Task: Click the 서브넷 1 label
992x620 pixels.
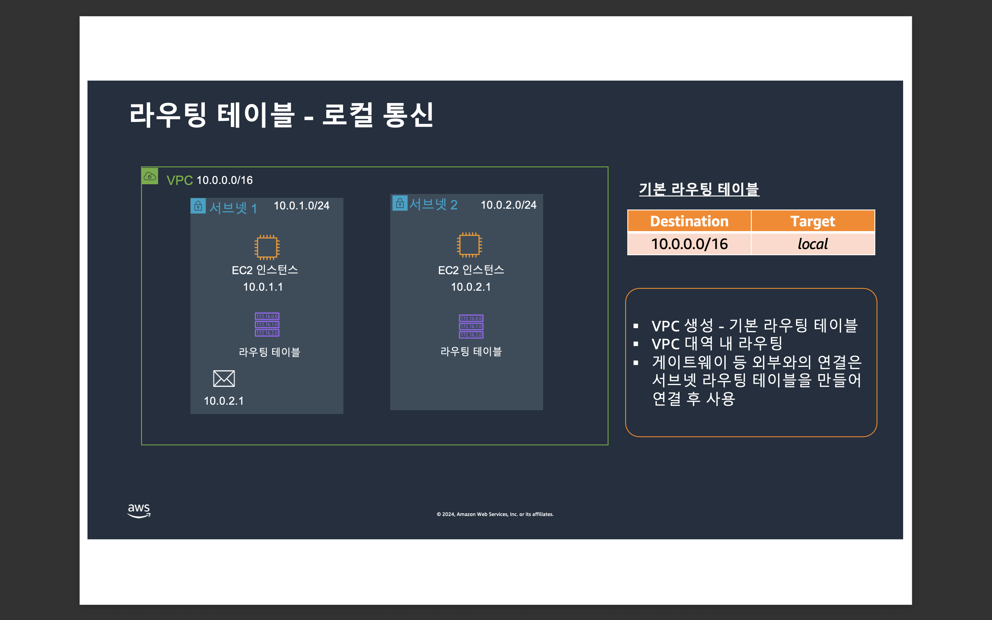Action: click(x=233, y=207)
